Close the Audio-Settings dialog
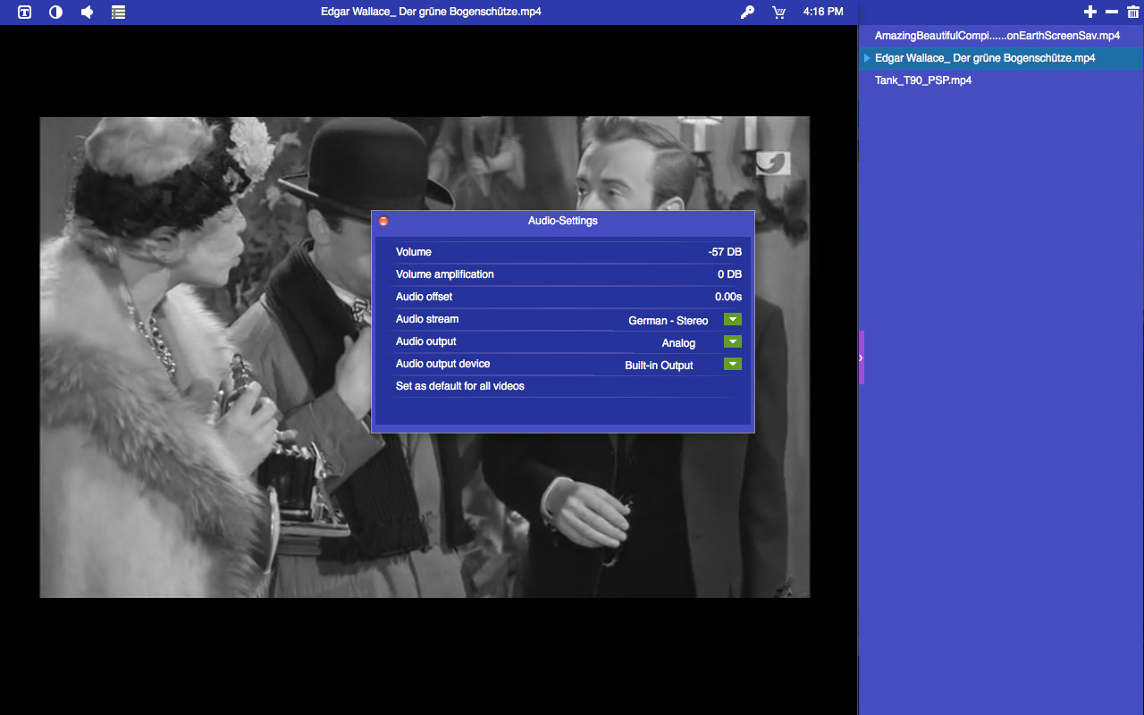Image resolution: width=1144 pixels, height=715 pixels. (x=383, y=221)
